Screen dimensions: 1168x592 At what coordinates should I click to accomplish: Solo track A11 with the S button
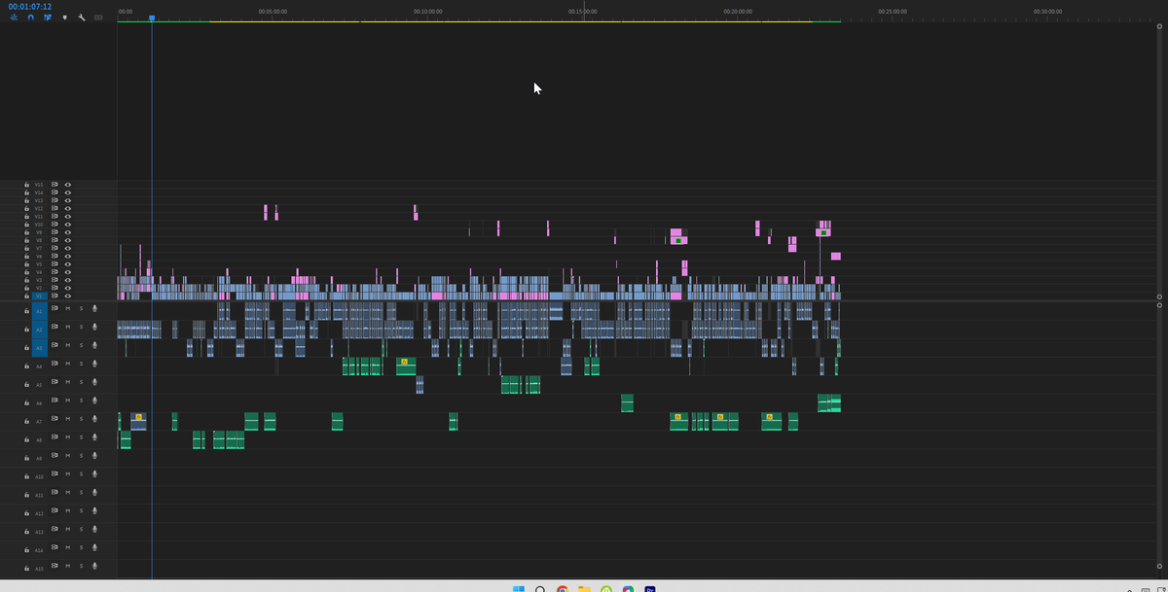coord(81,492)
